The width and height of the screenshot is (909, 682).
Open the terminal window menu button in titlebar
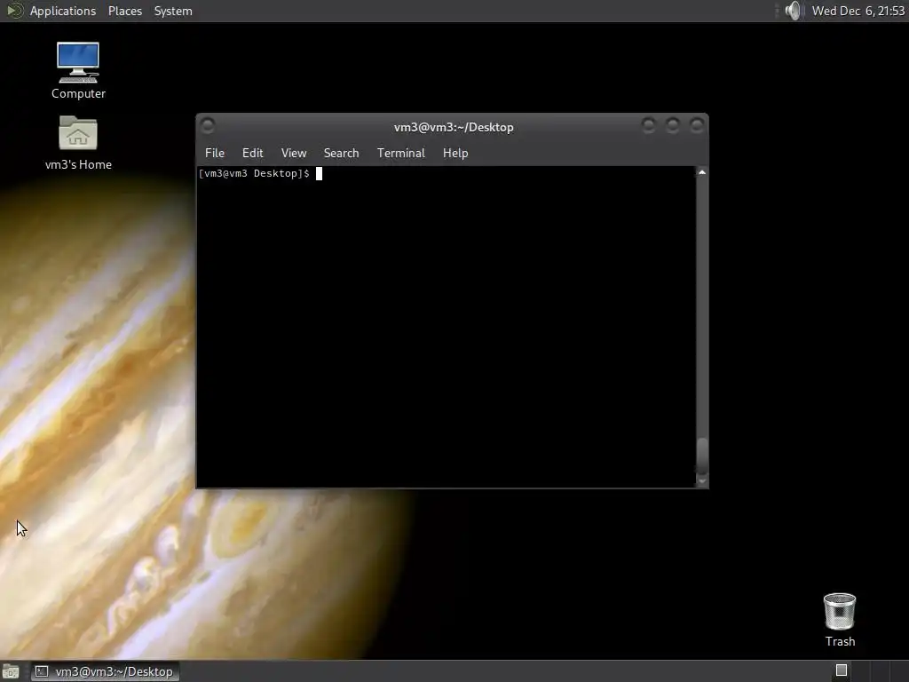[208, 125]
